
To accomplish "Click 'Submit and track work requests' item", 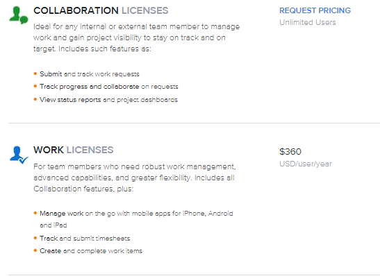I will point(90,74).
